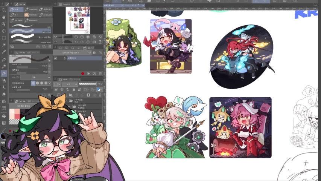Select the Hand move-canvas tool
The width and height of the screenshot is (321, 181).
tap(4, 17)
